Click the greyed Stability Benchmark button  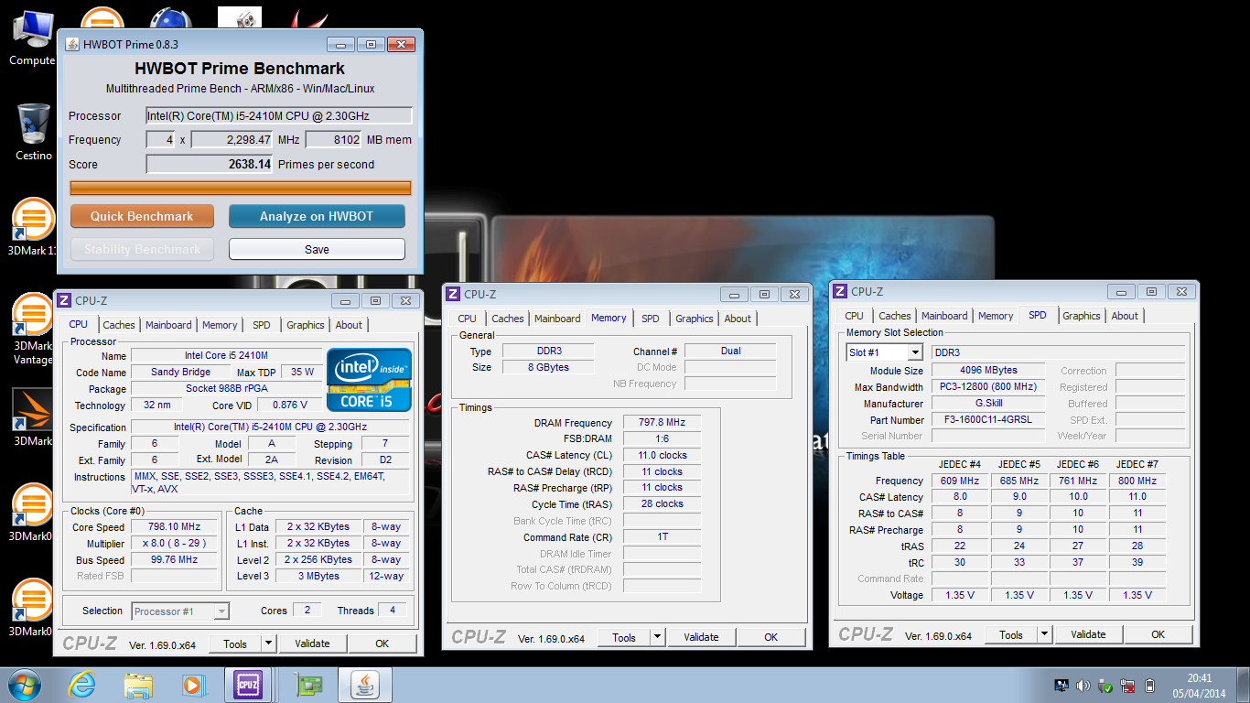pos(142,249)
